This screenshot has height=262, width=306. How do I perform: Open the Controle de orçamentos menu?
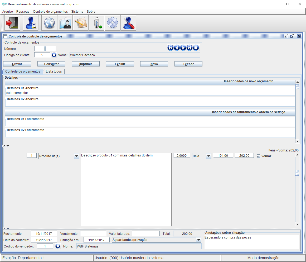point(50,12)
